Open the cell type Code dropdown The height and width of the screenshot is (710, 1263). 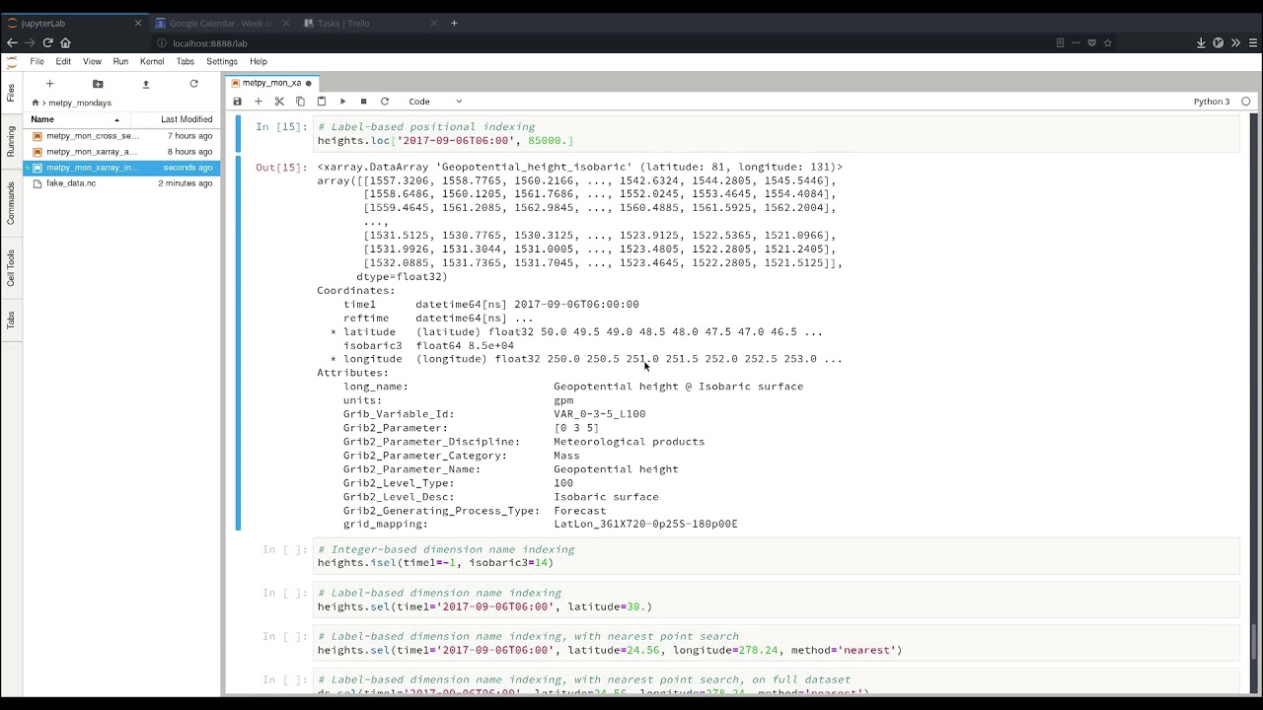(435, 102)
